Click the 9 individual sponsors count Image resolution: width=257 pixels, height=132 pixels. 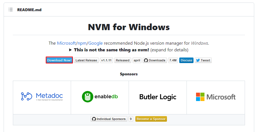coord(131,119)
